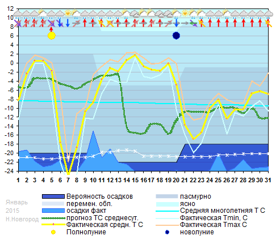Click the Фактическая Tmin, C legend label
The height and width of the screenshot is (240, 276).
214,218
